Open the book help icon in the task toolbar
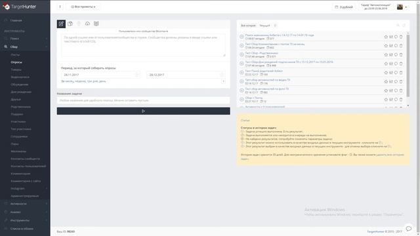 point(96,24)
